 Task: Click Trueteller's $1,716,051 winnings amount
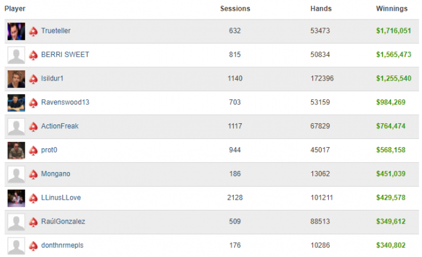394,31
